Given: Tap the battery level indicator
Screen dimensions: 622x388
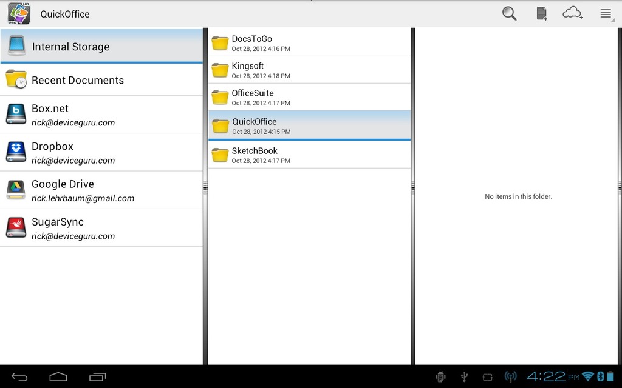Looking at the screenshot, I should [x=610, y=376].
